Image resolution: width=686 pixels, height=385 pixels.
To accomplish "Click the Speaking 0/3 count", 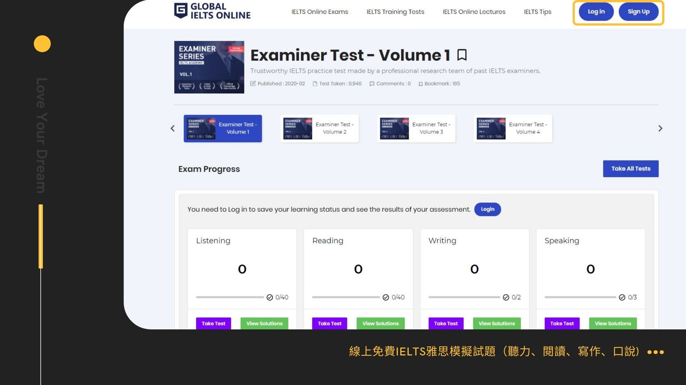I will tap(632, 297).
